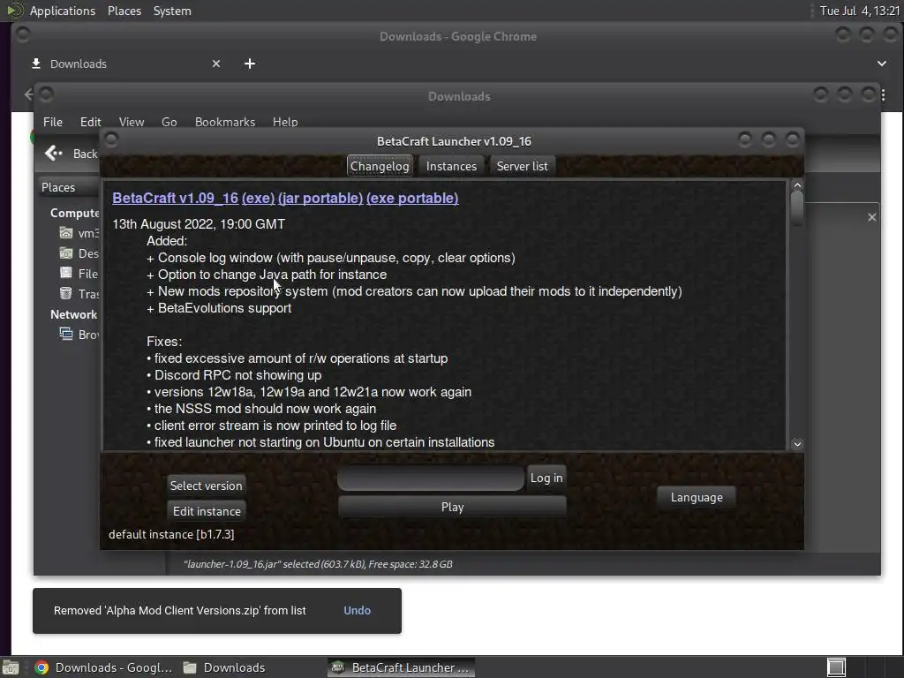The height and width of the screenshot is (678, 904).
Task: Click the clock in top panel
Action: (x=860, y=11)
